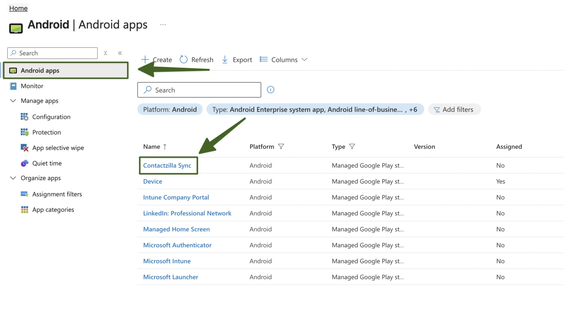Open Quiet time menu entry
The width and height of the screenshot is (564, 327).
pyautogui.click(x=47, y=163)
